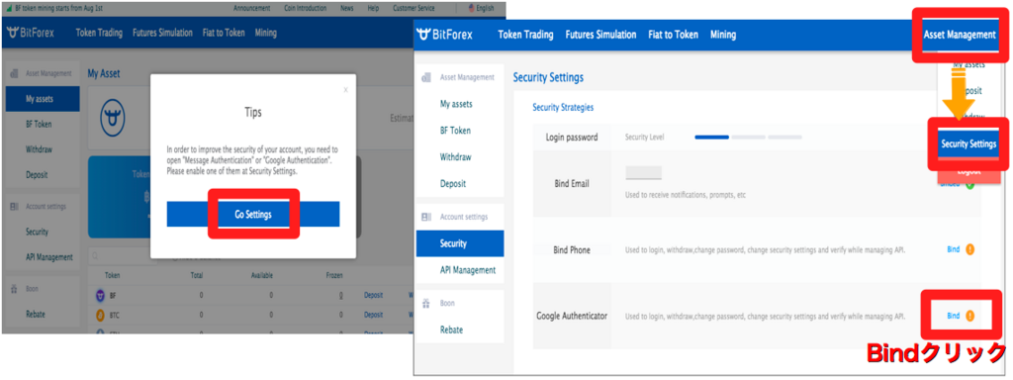Image resolution: width=1013 pixels, height=380 pixels.
Task: Click the BitForex logo in right window
Action: tap(444, 35)
